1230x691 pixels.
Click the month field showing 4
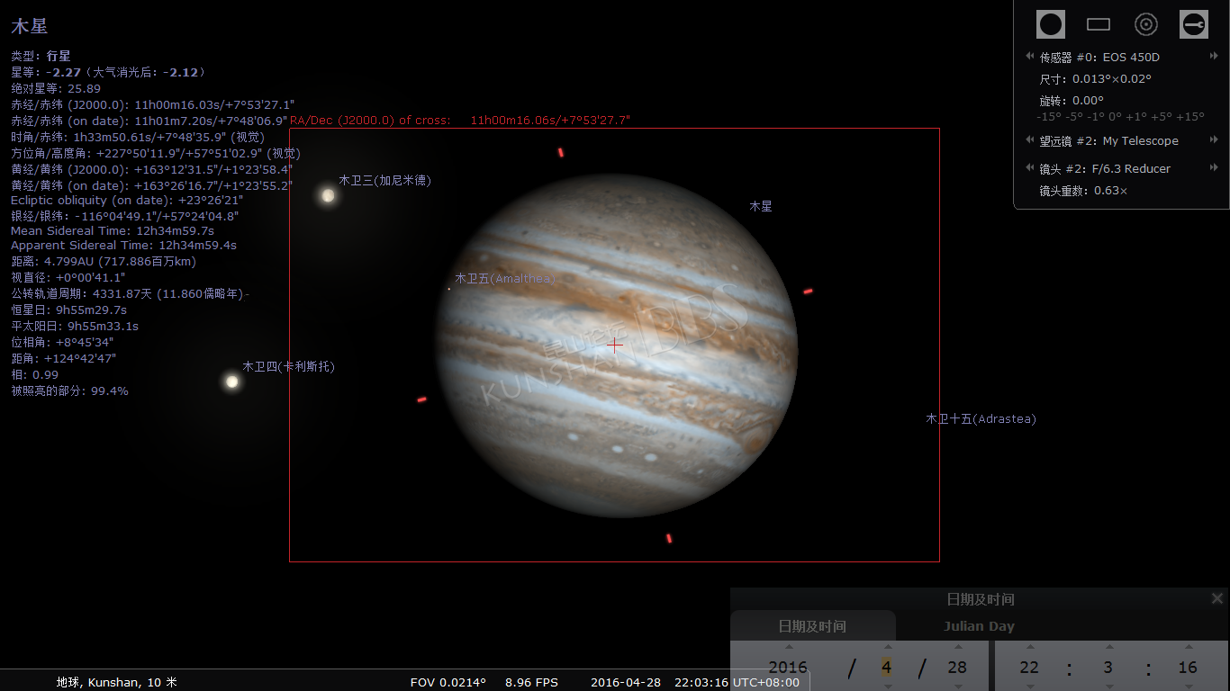887,668
